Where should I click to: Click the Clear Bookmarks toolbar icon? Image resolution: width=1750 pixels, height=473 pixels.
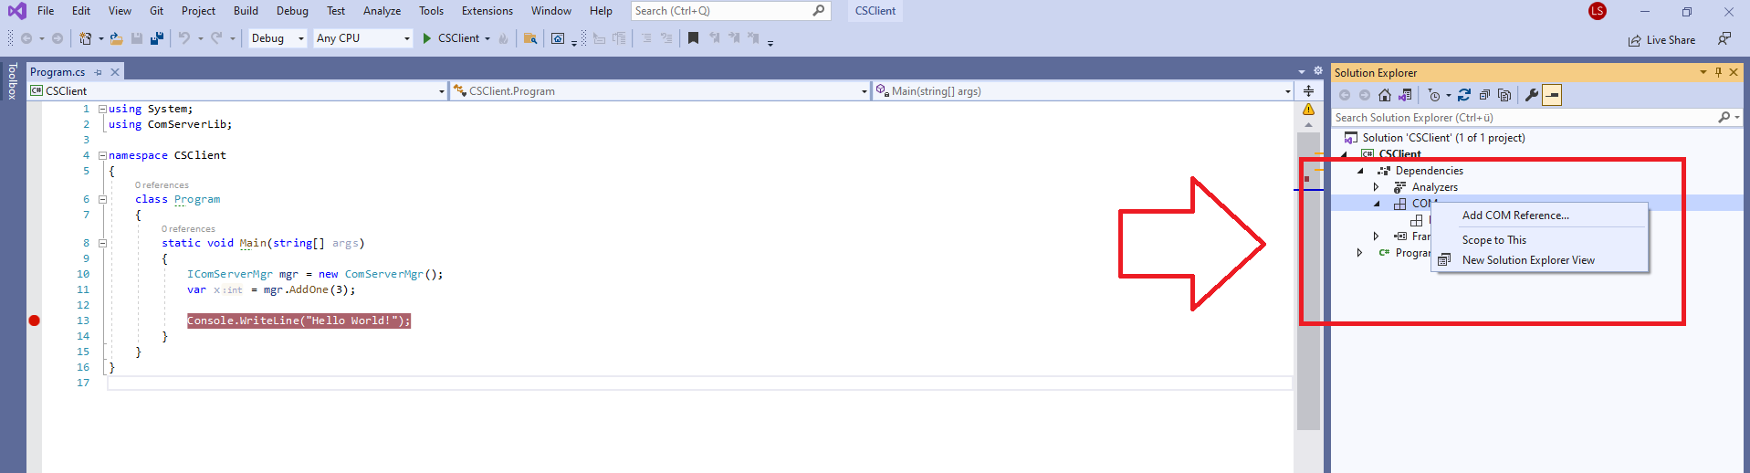753,38
